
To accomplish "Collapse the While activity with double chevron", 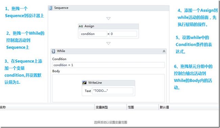I will [164, 51].
